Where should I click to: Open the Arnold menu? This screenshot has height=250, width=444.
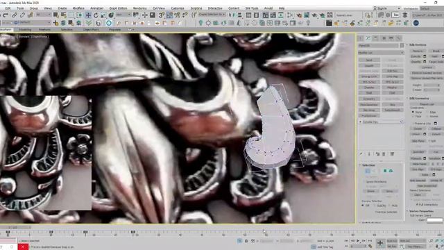[268, 8]
